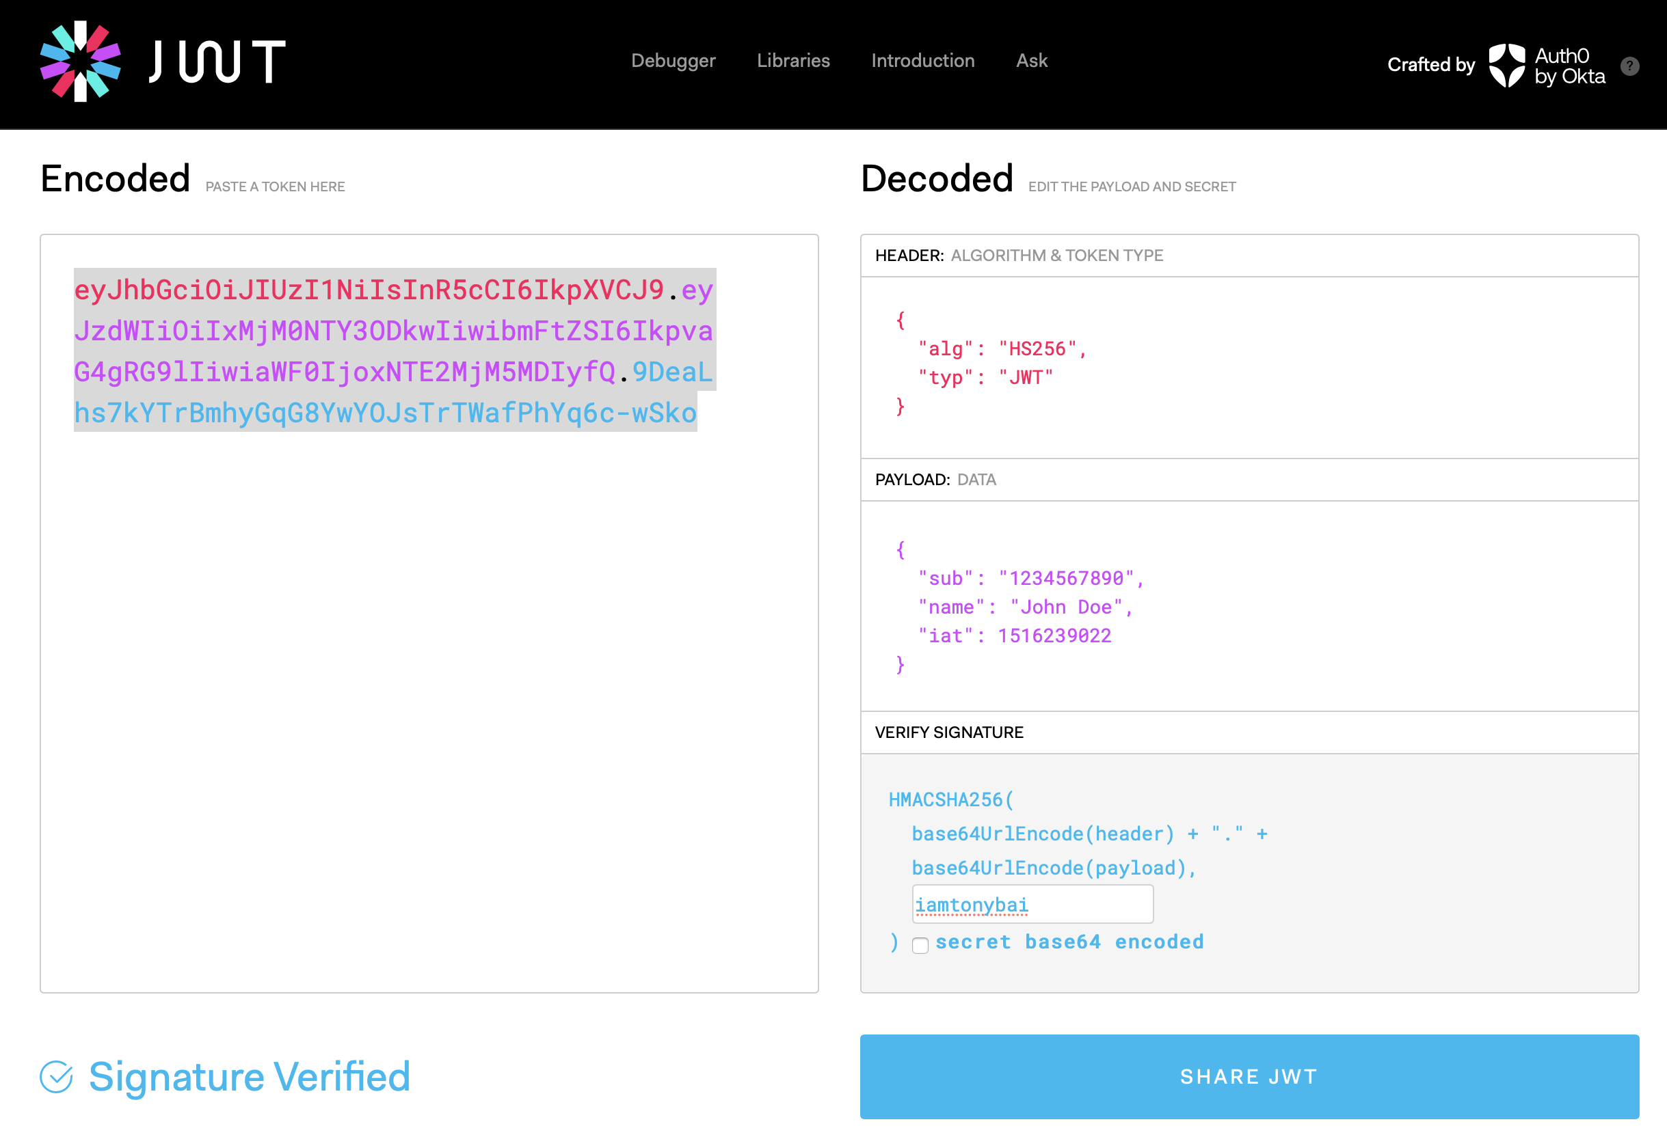Click the secret key input containing iamtonybai
This screenshot has width=1667, height=1137.
1032,904
